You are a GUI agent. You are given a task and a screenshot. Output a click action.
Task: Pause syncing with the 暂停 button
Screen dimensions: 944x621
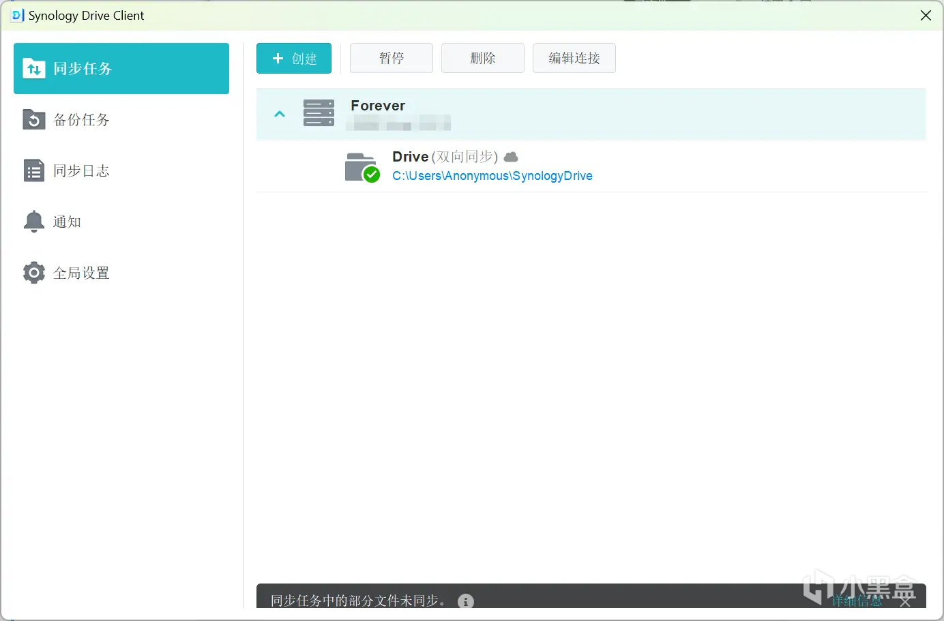coord(392,58)
